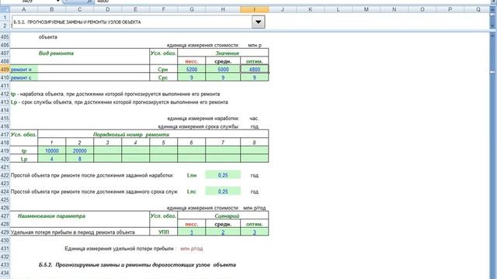Select cell with value 5200
The width and height of the screenshot is (497, 279).
192,69
